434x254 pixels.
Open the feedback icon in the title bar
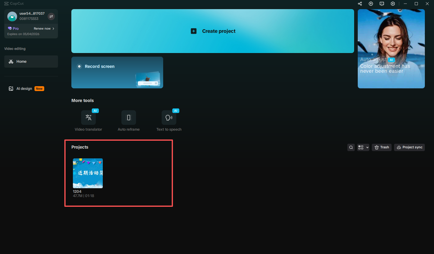[382, 4]
